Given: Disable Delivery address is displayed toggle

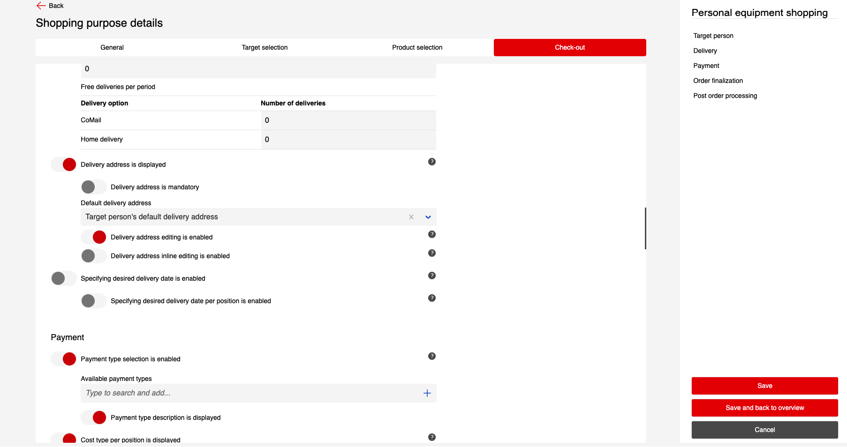Looking at the screenshot, I should point(63,164).
